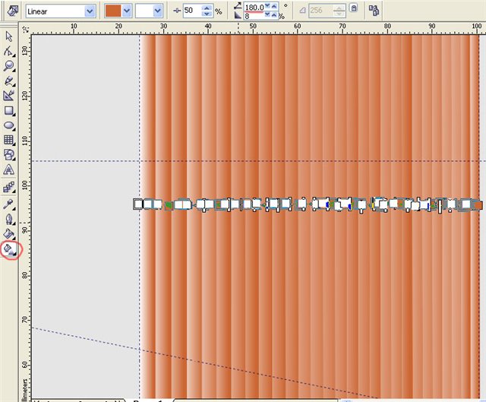Open the white end color dropdown
This screenshot has width=486, height=402.
tap(157, 11)
